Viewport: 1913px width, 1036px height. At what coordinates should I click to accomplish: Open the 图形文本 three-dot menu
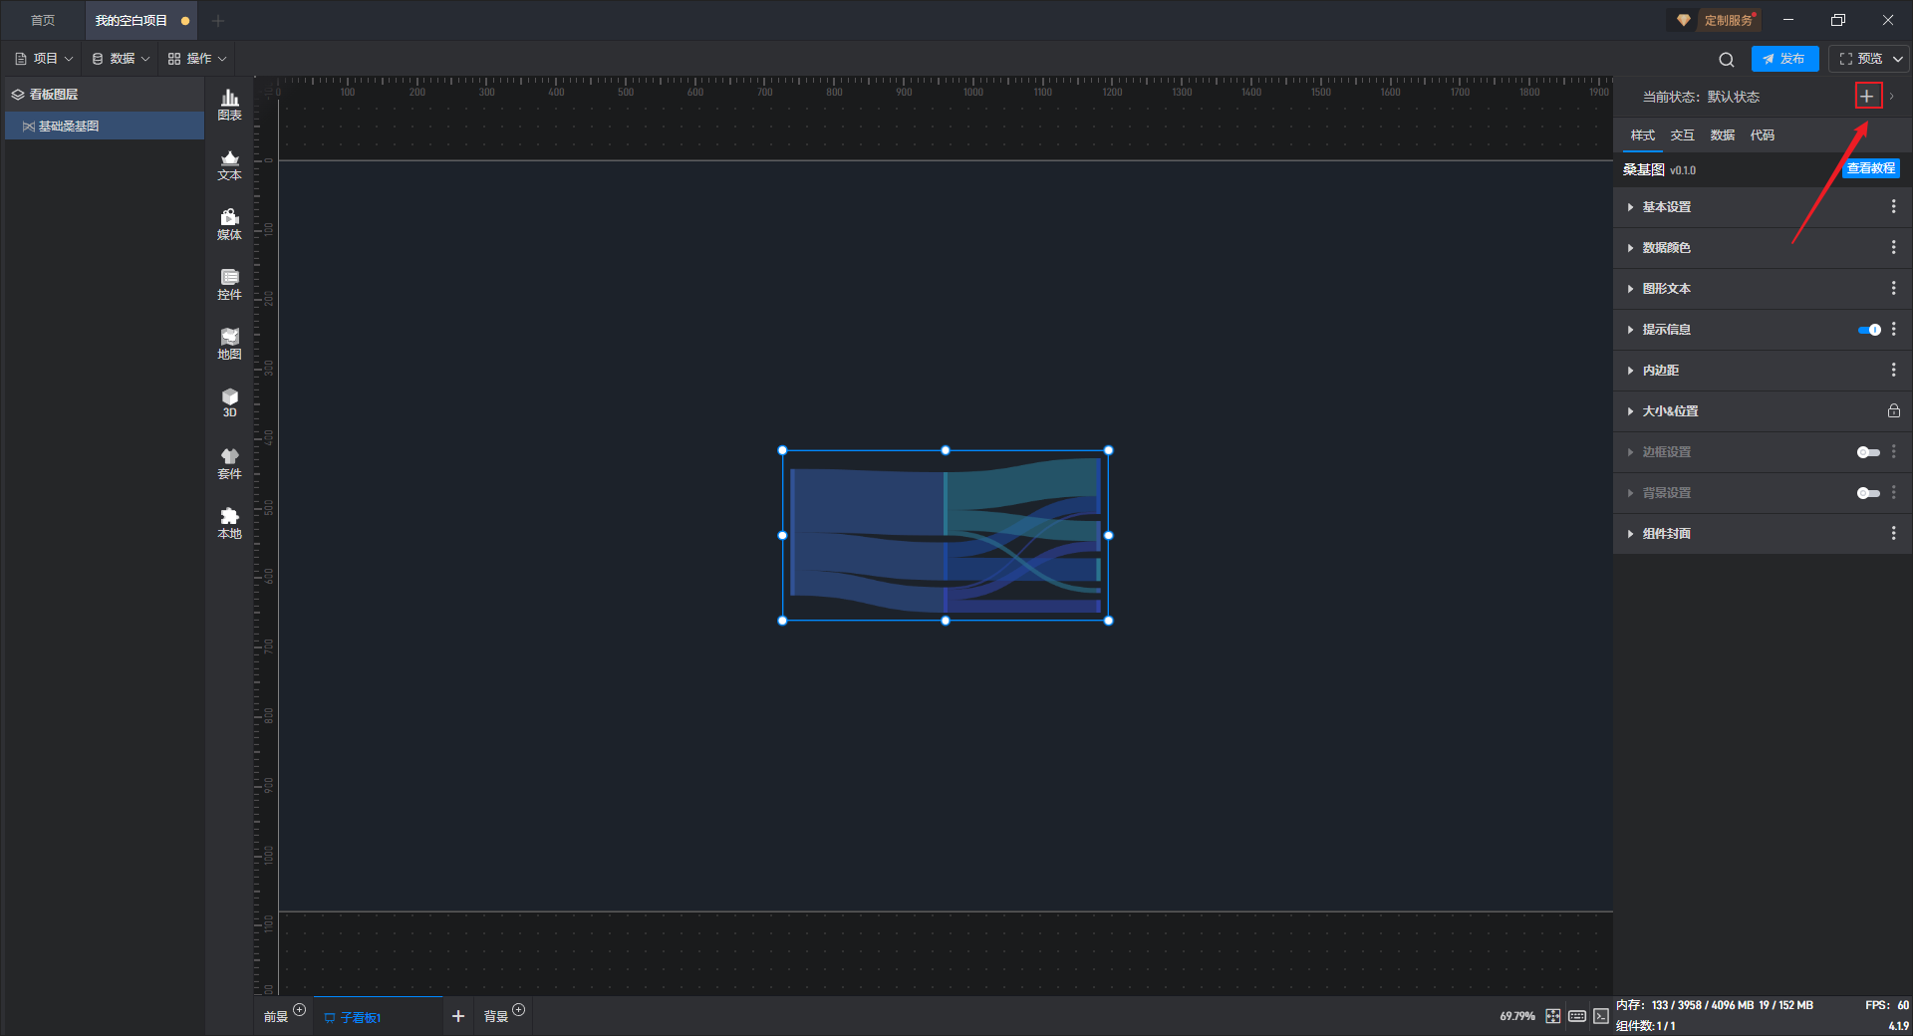click(1894, 288)
